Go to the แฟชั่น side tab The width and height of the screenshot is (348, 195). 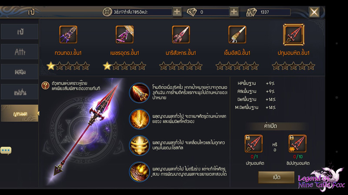pos(20,92)
